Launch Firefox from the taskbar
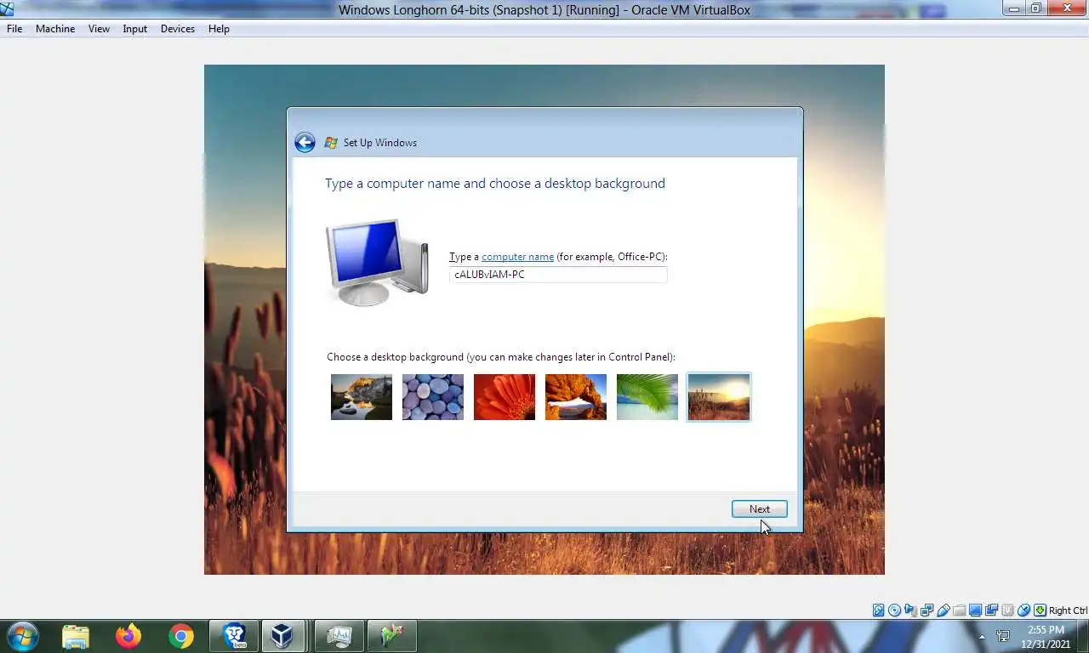The width and height of the screenshot is (1089, 653). click(128, 636)
